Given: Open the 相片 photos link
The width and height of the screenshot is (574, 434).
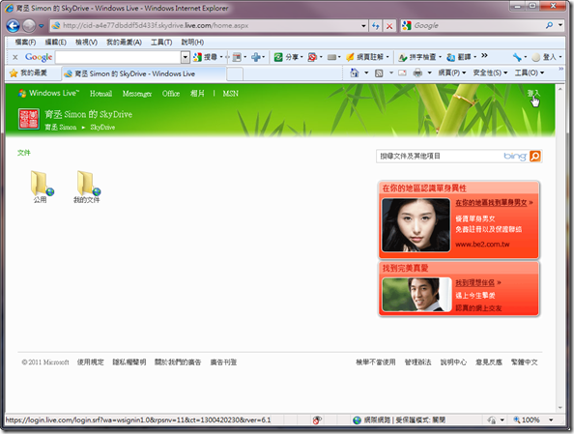Looking at the screenshot, I should point(197,94).
